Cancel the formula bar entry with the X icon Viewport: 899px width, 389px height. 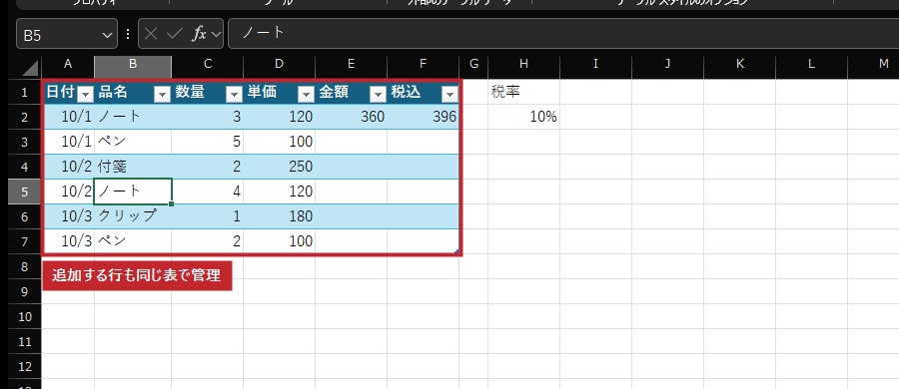(151, 34)
